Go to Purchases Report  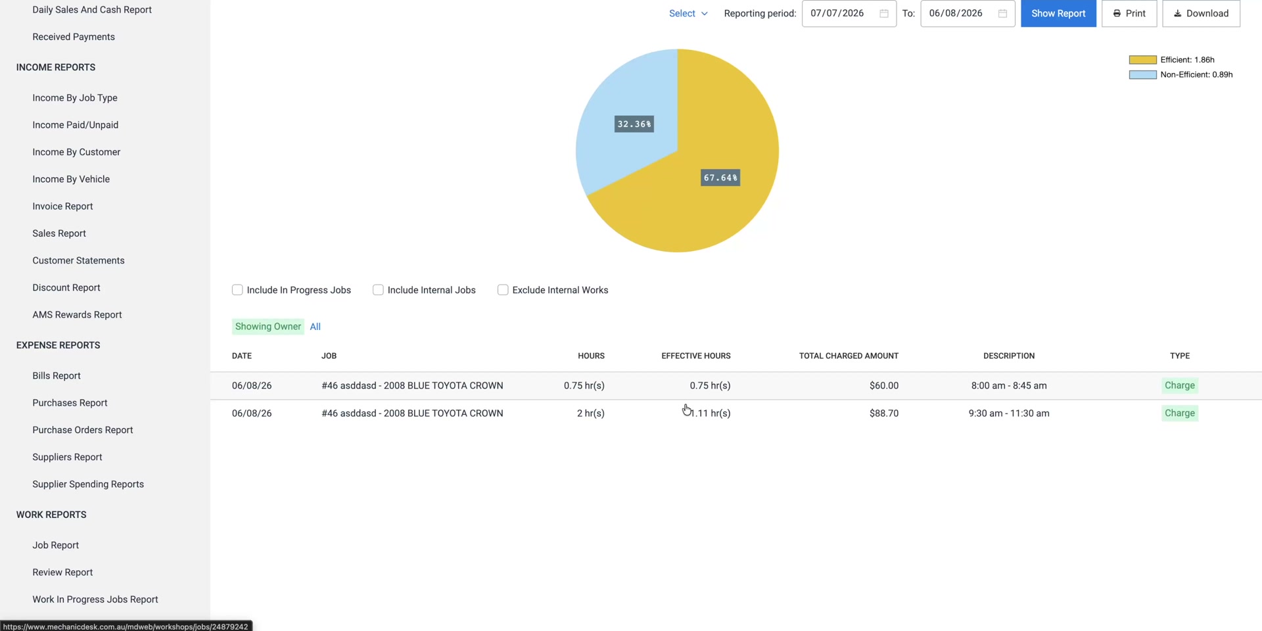[70, 403]
